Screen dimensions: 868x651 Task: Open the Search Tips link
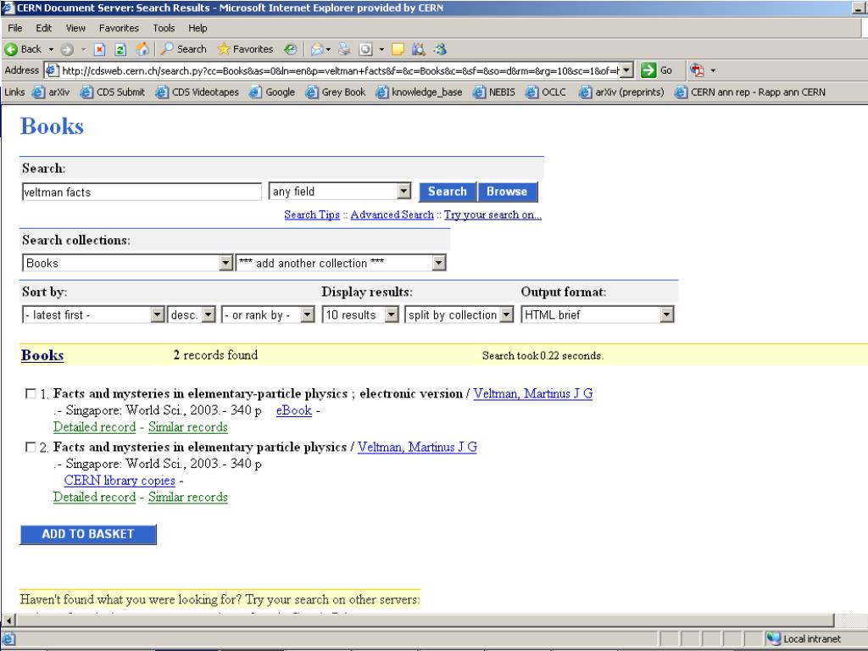[312, 214]
